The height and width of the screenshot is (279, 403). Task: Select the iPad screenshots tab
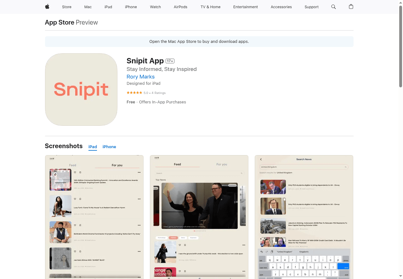(93, 147)
